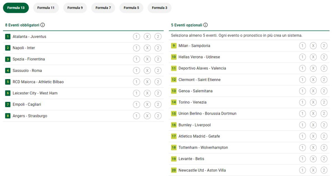Select home win 1 for Napoli - Inter

pyautogui.click(x=136, y=48)
